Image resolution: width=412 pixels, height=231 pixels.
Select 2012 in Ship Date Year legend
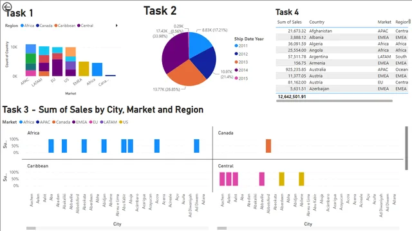point(241,54)
